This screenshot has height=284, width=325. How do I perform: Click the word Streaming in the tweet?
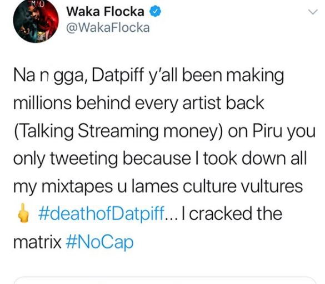[118, 131]
